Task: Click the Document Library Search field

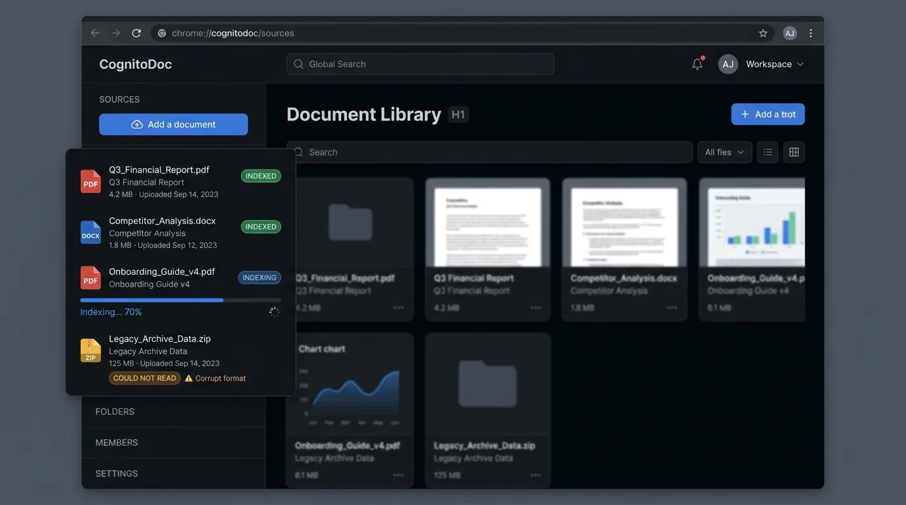Action: pyautogui.click(x=489, y=152)
